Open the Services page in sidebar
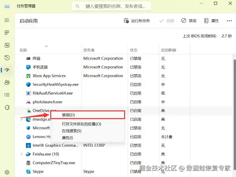 [x=7, y=107]
